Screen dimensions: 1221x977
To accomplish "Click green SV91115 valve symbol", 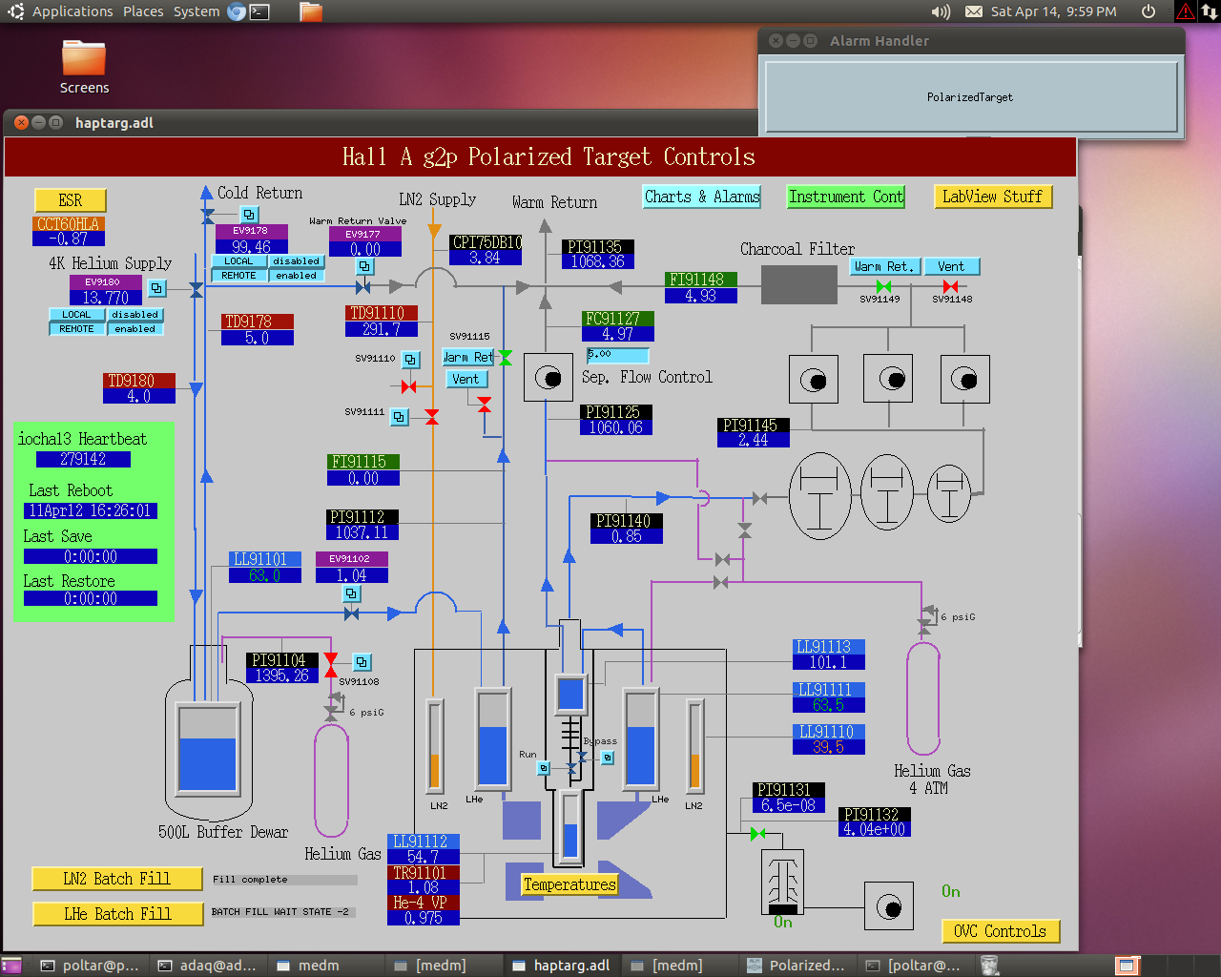I will pos(506,358).
